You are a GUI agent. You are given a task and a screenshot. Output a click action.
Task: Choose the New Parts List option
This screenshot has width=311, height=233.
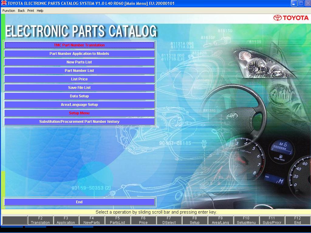tap(79, 62)
